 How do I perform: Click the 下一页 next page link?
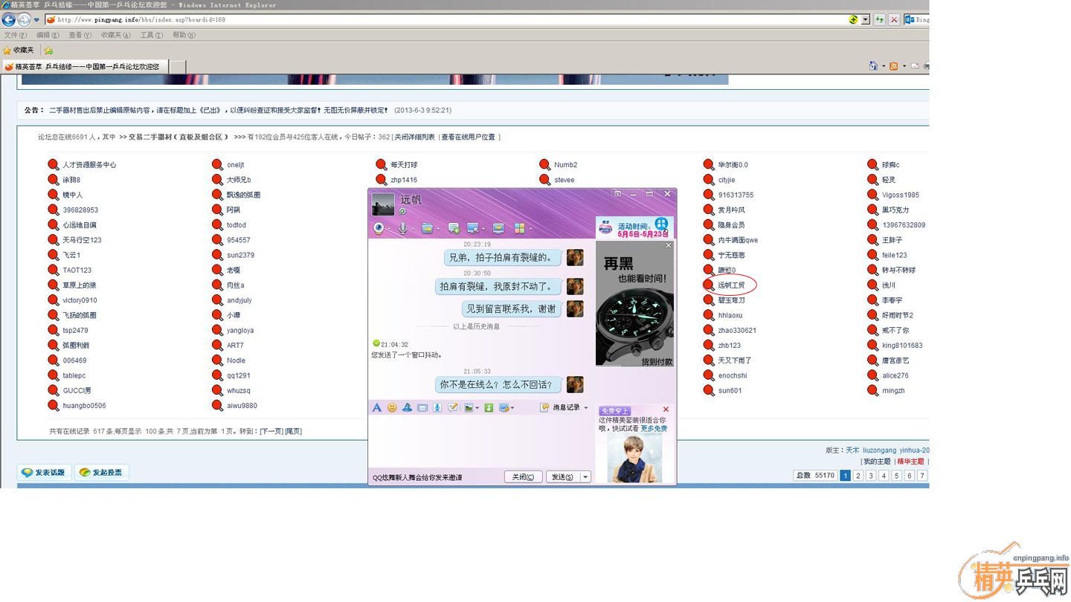pos(271,431)
